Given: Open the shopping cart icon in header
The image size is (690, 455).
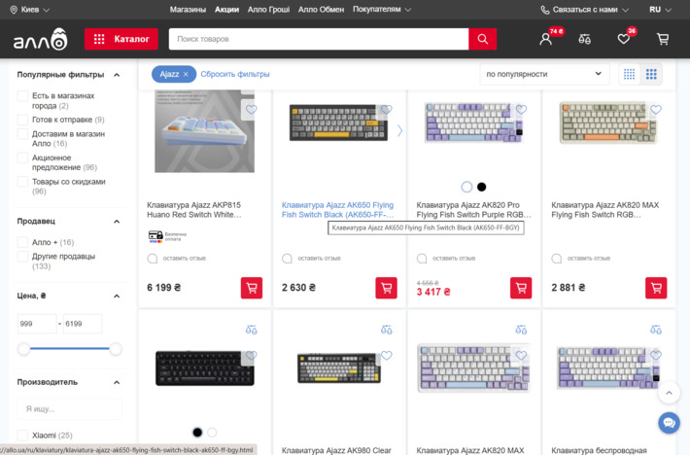Looking at the screenshot, I should point(663,40).
